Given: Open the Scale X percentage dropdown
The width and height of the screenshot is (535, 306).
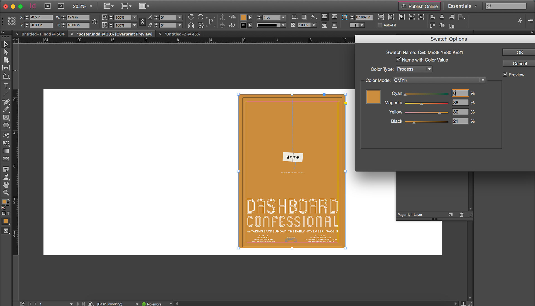Looking at the screenshot, I should [135, 17].
